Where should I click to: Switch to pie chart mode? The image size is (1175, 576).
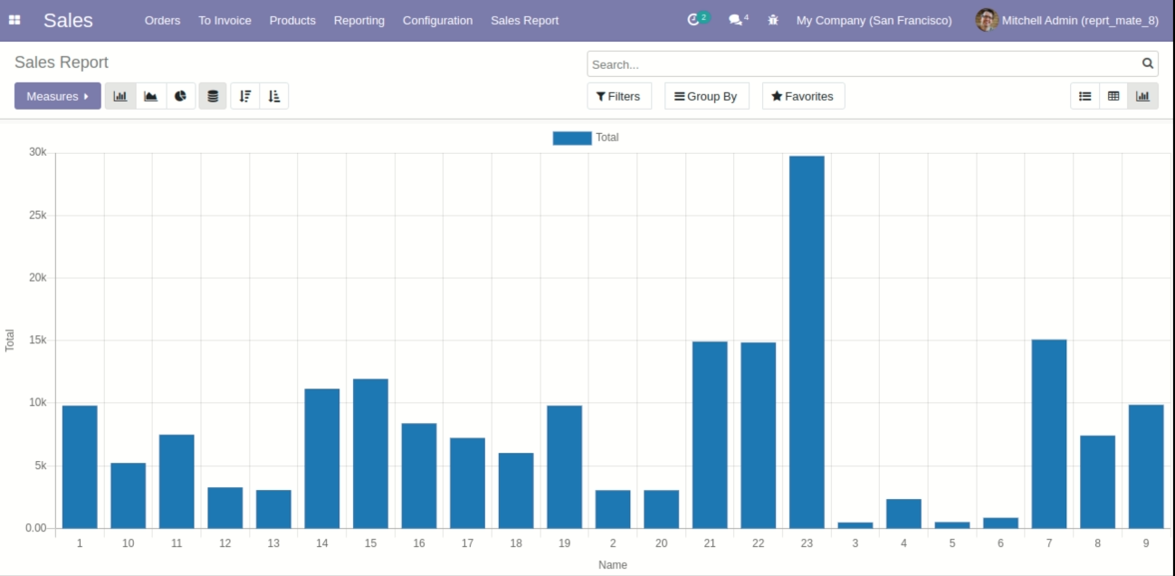[x=181, y=96]
